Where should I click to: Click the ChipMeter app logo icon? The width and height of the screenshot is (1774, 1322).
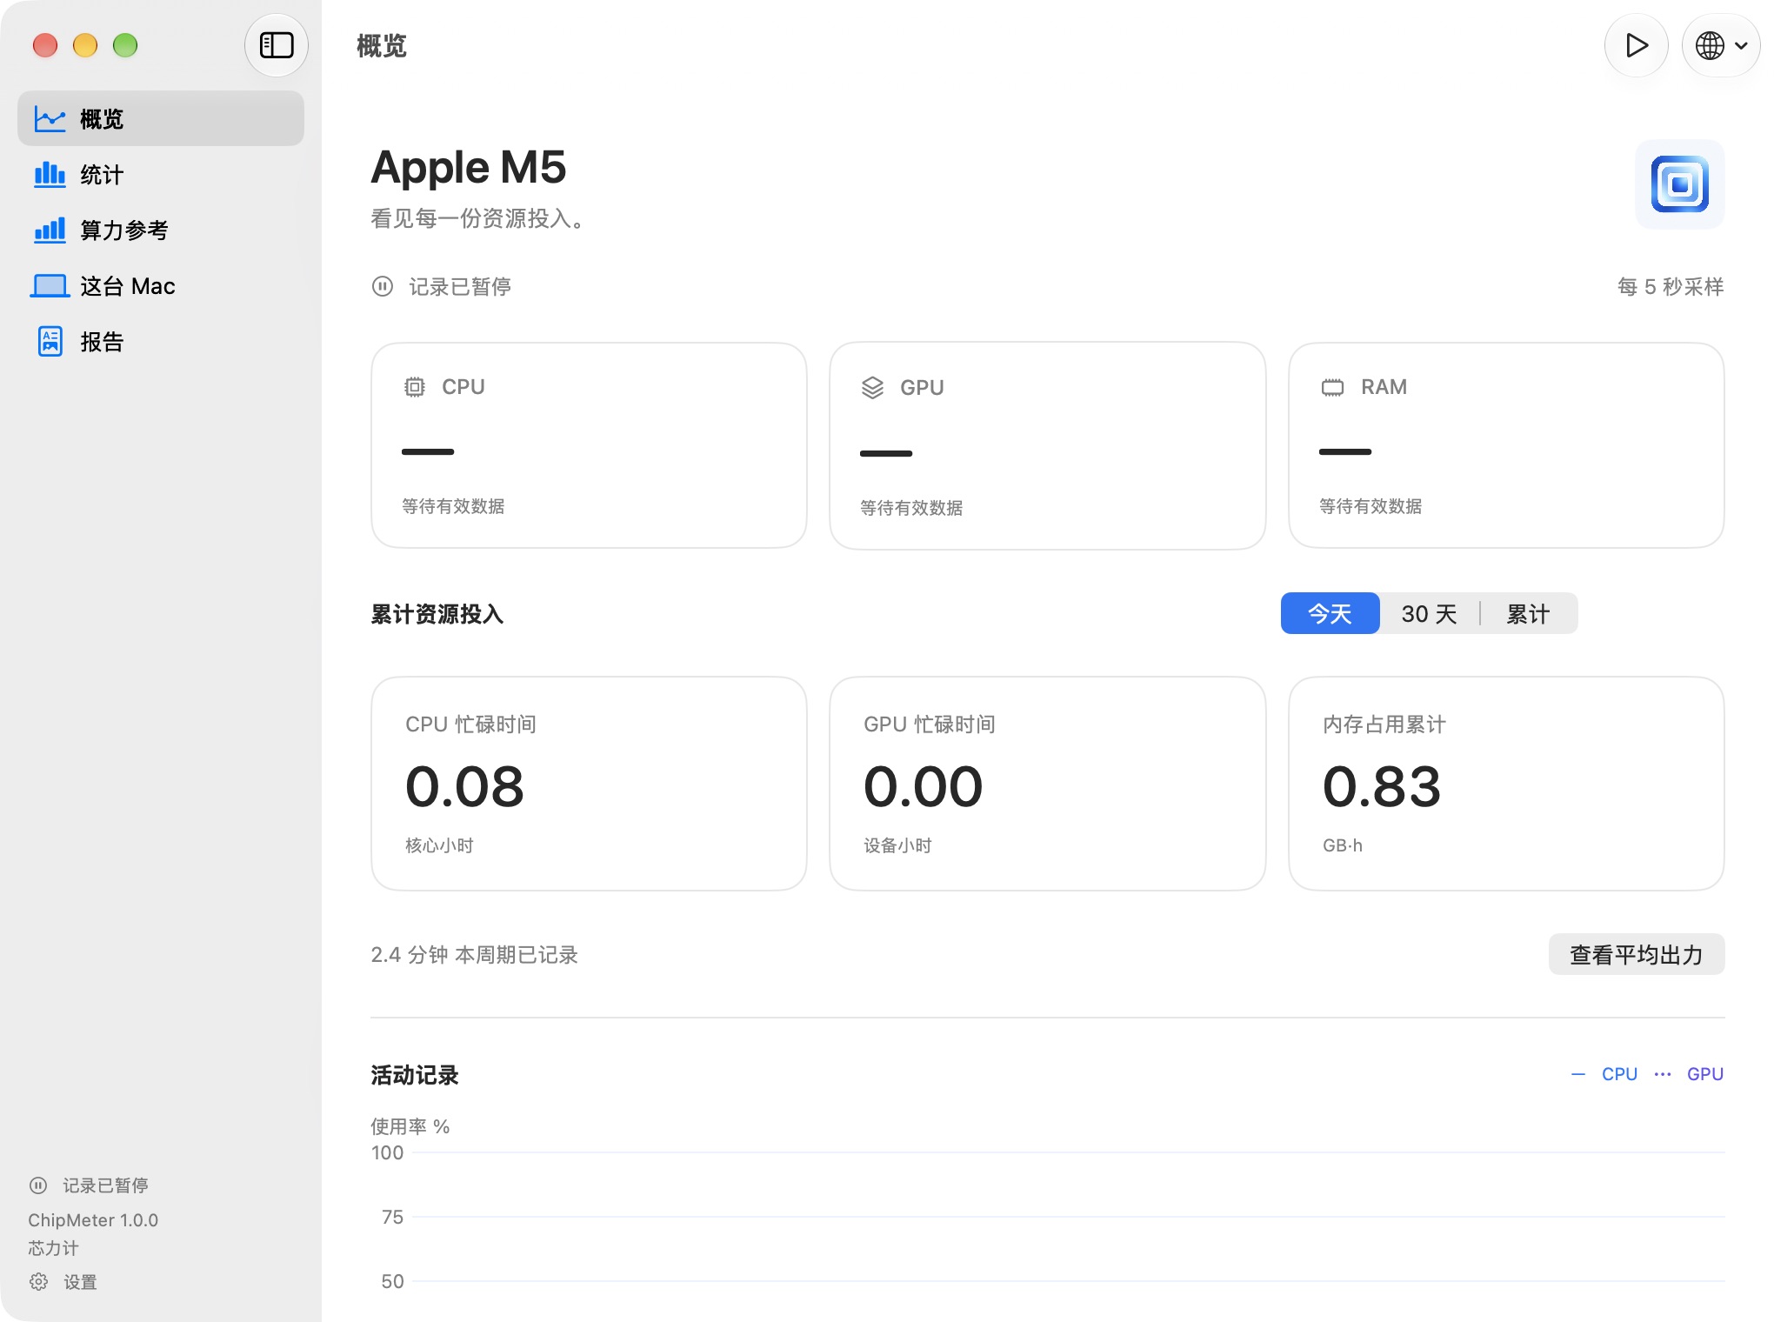point(1679,184)
